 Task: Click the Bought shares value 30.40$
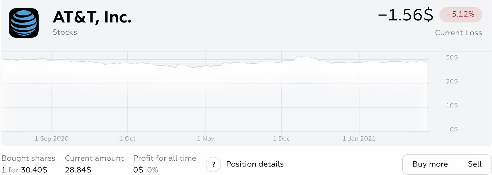point(34,170)
